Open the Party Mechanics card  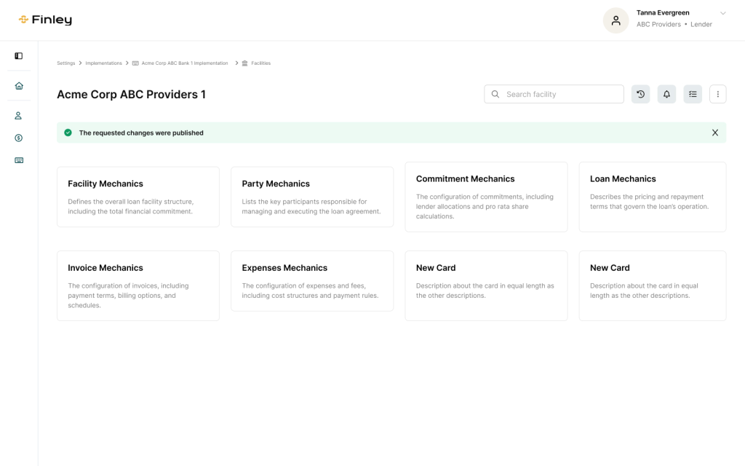pyautogui.click(x=311, y=197)
